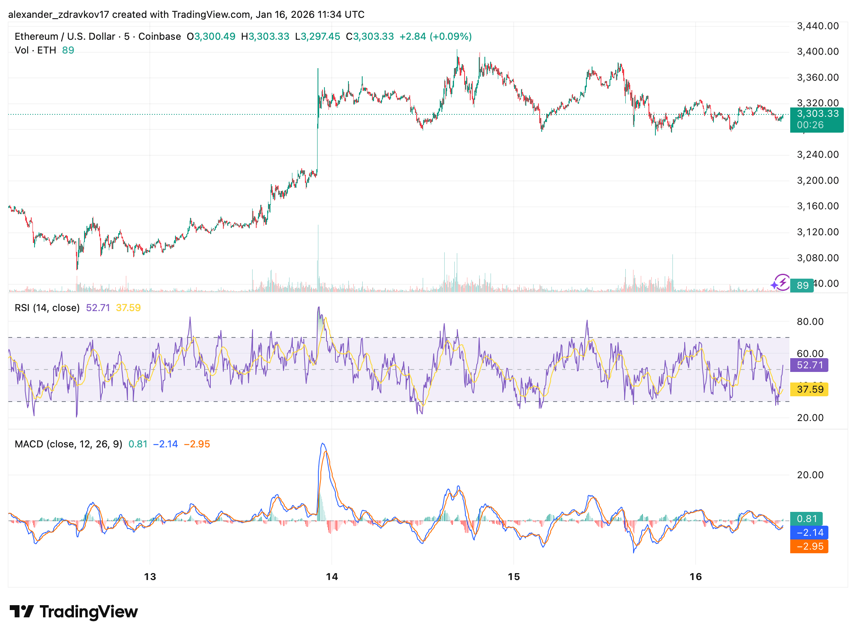Screen dimensions: 856x636
Task: Select the RSI (14, close) indicator label
Action: click(x=47, y=308)
